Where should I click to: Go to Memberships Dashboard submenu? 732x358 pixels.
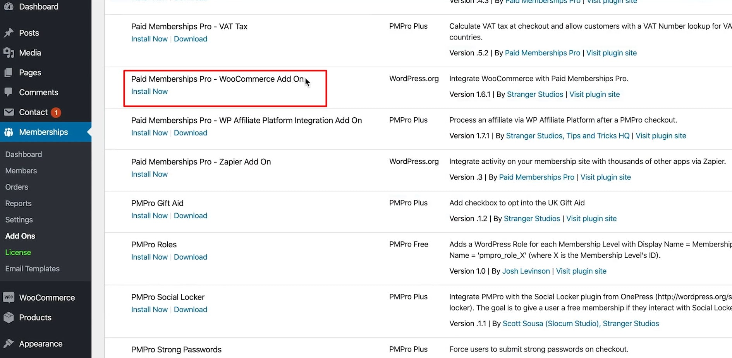point(24,154)
